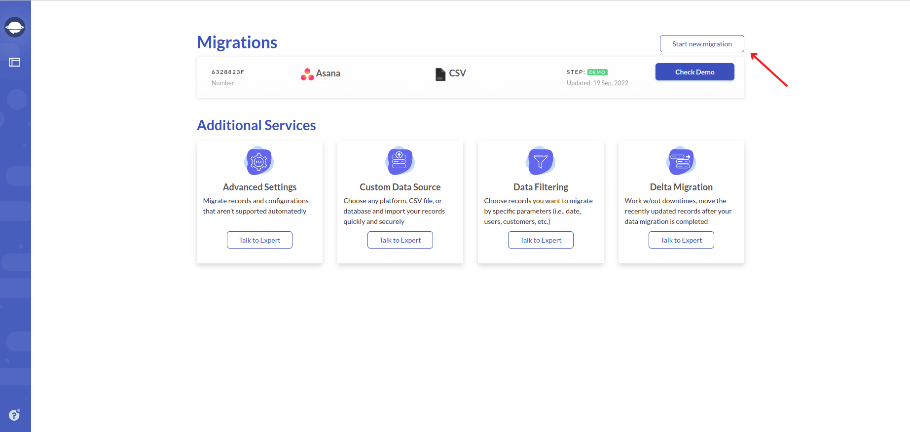The image size is (910, 432).
Task: Talk to Expert about Data Filtering
Action: 541,240
